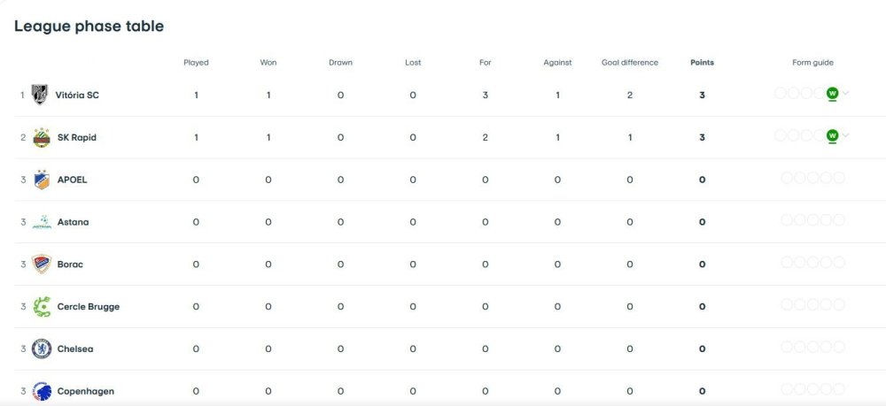Click the Vitória SC club crest

40,95
